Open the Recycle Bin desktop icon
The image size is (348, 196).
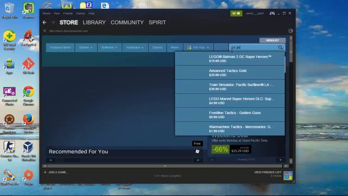tap(9, 10)
